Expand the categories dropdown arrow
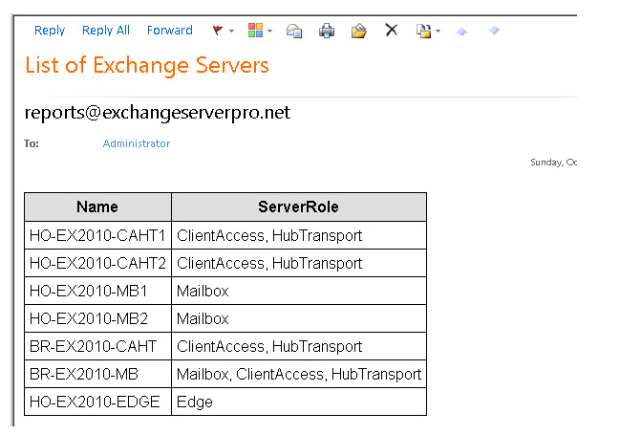 point(269,32)
